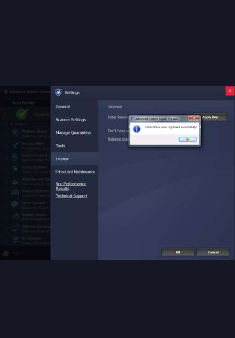
Task: Click the Startup Optimizer gauge icon in the main window
Action: tap(15, 193)
